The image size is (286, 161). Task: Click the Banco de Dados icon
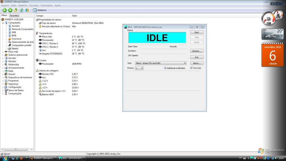pyautogui.click(x=6, y=90)
